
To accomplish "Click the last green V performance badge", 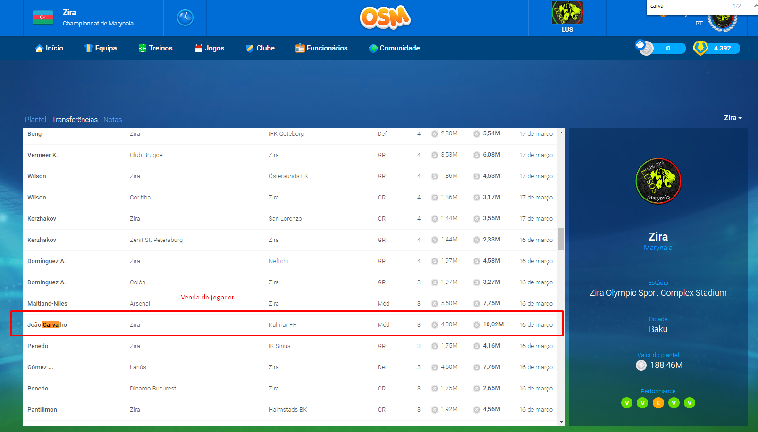I will click(690, 403).
